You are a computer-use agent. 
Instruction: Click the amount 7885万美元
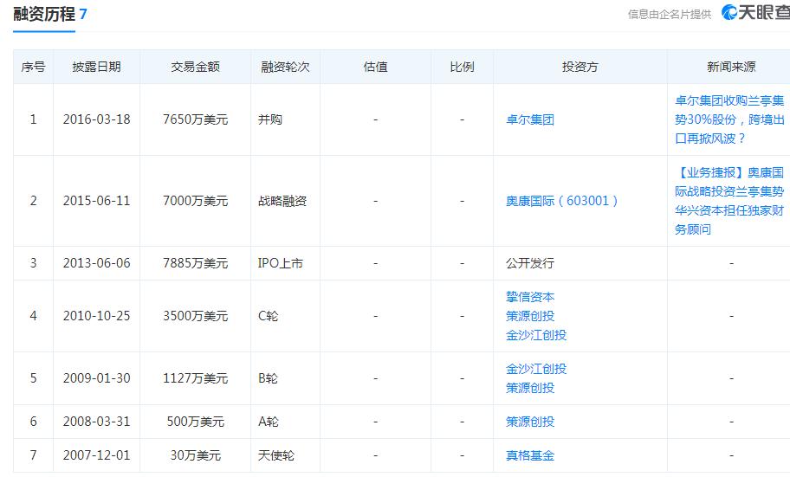(x=195, y=263)
